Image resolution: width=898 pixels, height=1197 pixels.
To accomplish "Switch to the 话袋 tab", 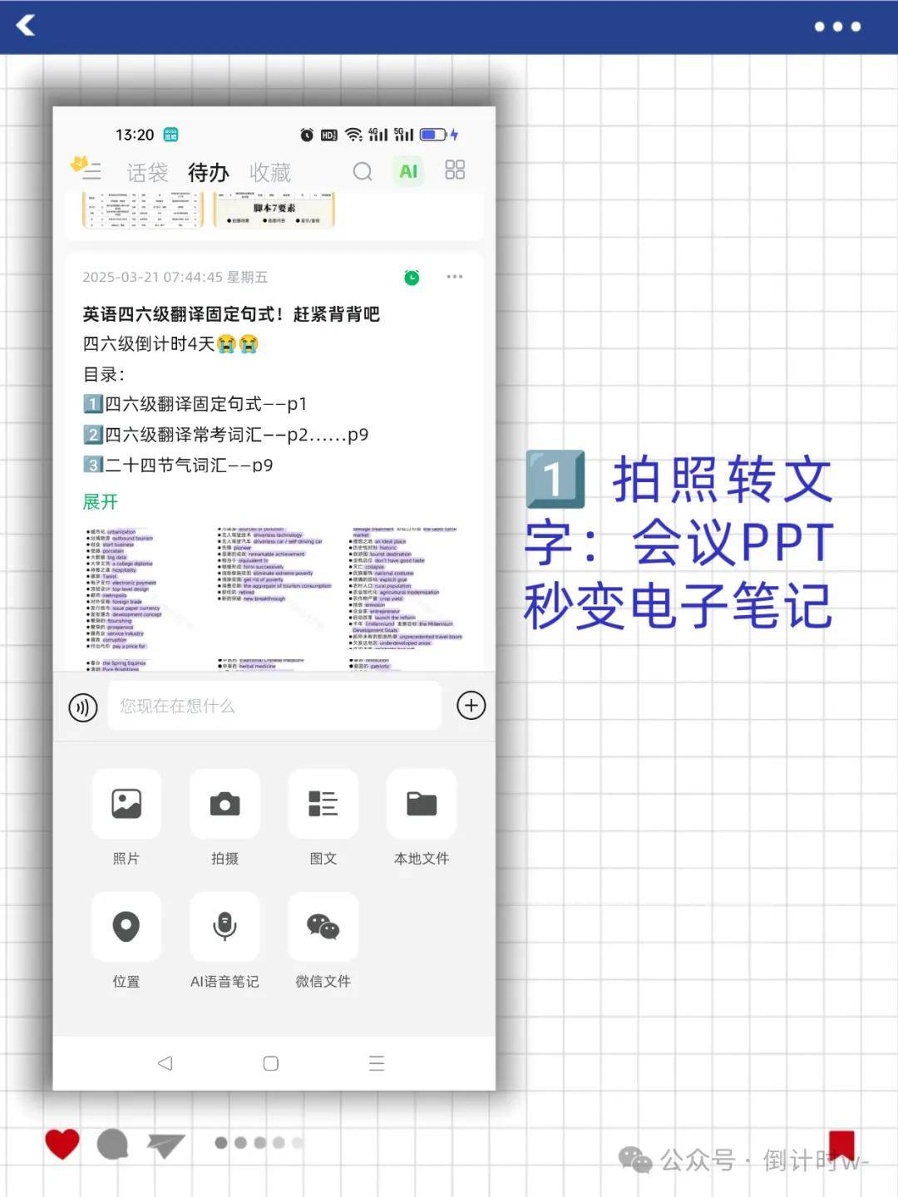I will pos(147,172).
